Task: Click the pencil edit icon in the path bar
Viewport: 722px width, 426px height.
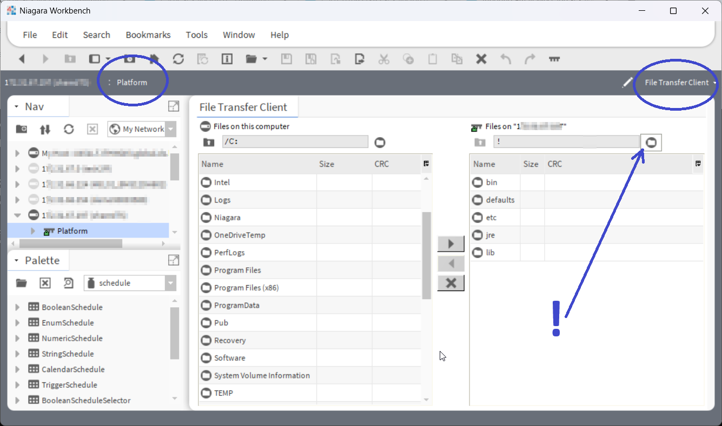Action: 627,83
